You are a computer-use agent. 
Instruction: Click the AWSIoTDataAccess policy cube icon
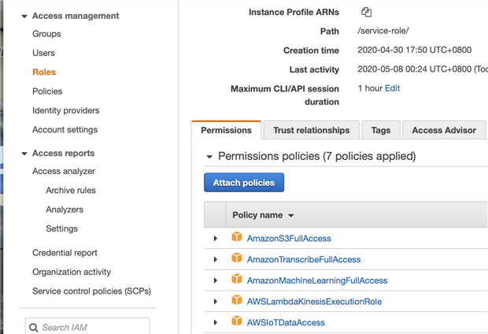tap(237, 321)
